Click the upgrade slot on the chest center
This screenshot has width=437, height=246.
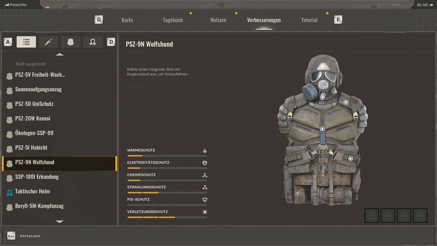[x=322, y=129]
